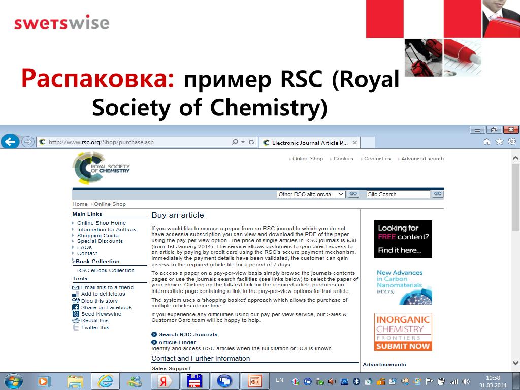Click the page vertical scrollbar down arrow
The height and width of the screenshot is (390, 520).
tap(515, 363)
